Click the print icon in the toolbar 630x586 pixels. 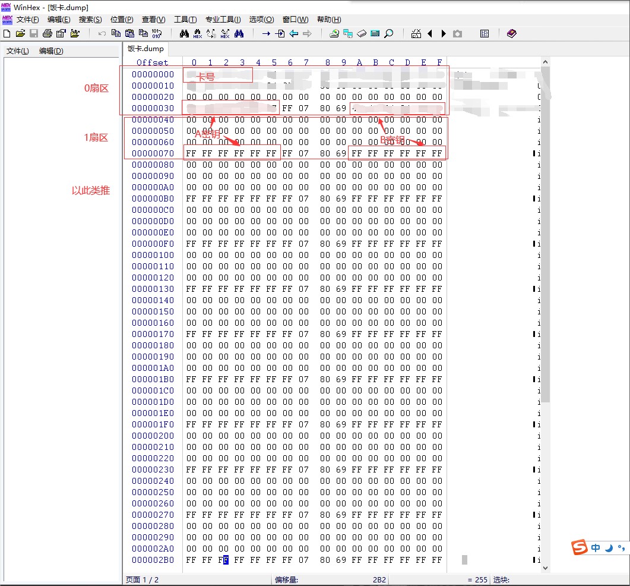click(x=47, y=34)
